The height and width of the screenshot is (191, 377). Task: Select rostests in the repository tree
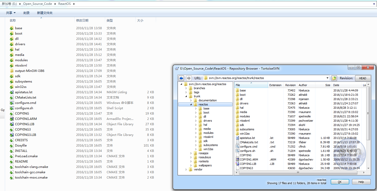(203, 161)
